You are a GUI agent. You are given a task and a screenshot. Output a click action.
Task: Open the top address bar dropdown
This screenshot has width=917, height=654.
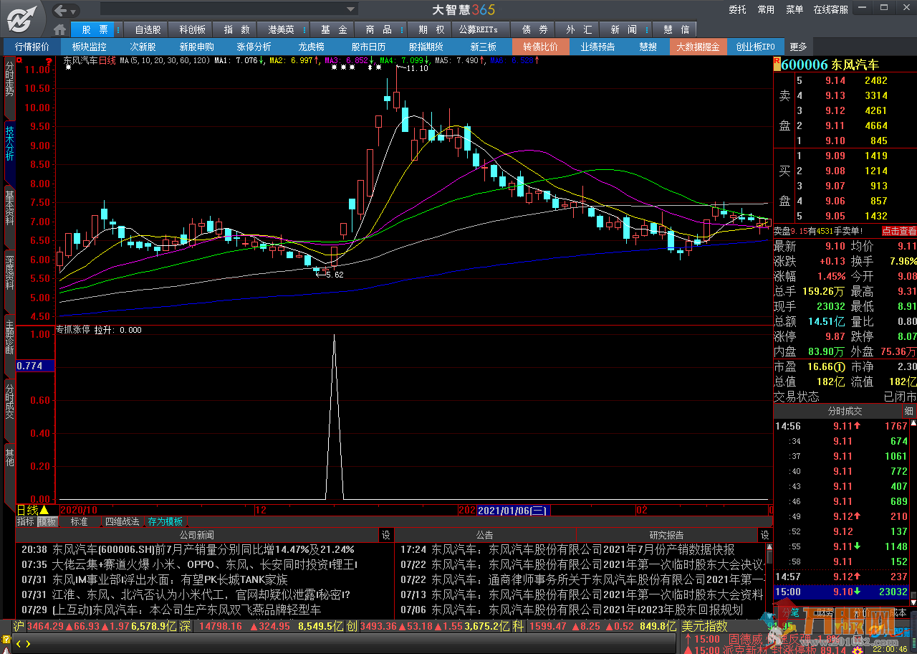[x=351, y=9]
